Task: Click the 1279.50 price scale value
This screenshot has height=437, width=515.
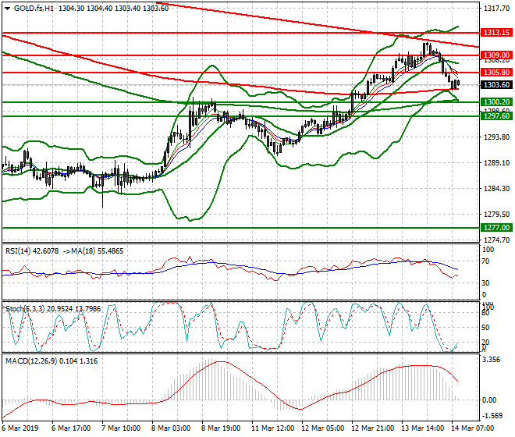Action: [497, 215]
